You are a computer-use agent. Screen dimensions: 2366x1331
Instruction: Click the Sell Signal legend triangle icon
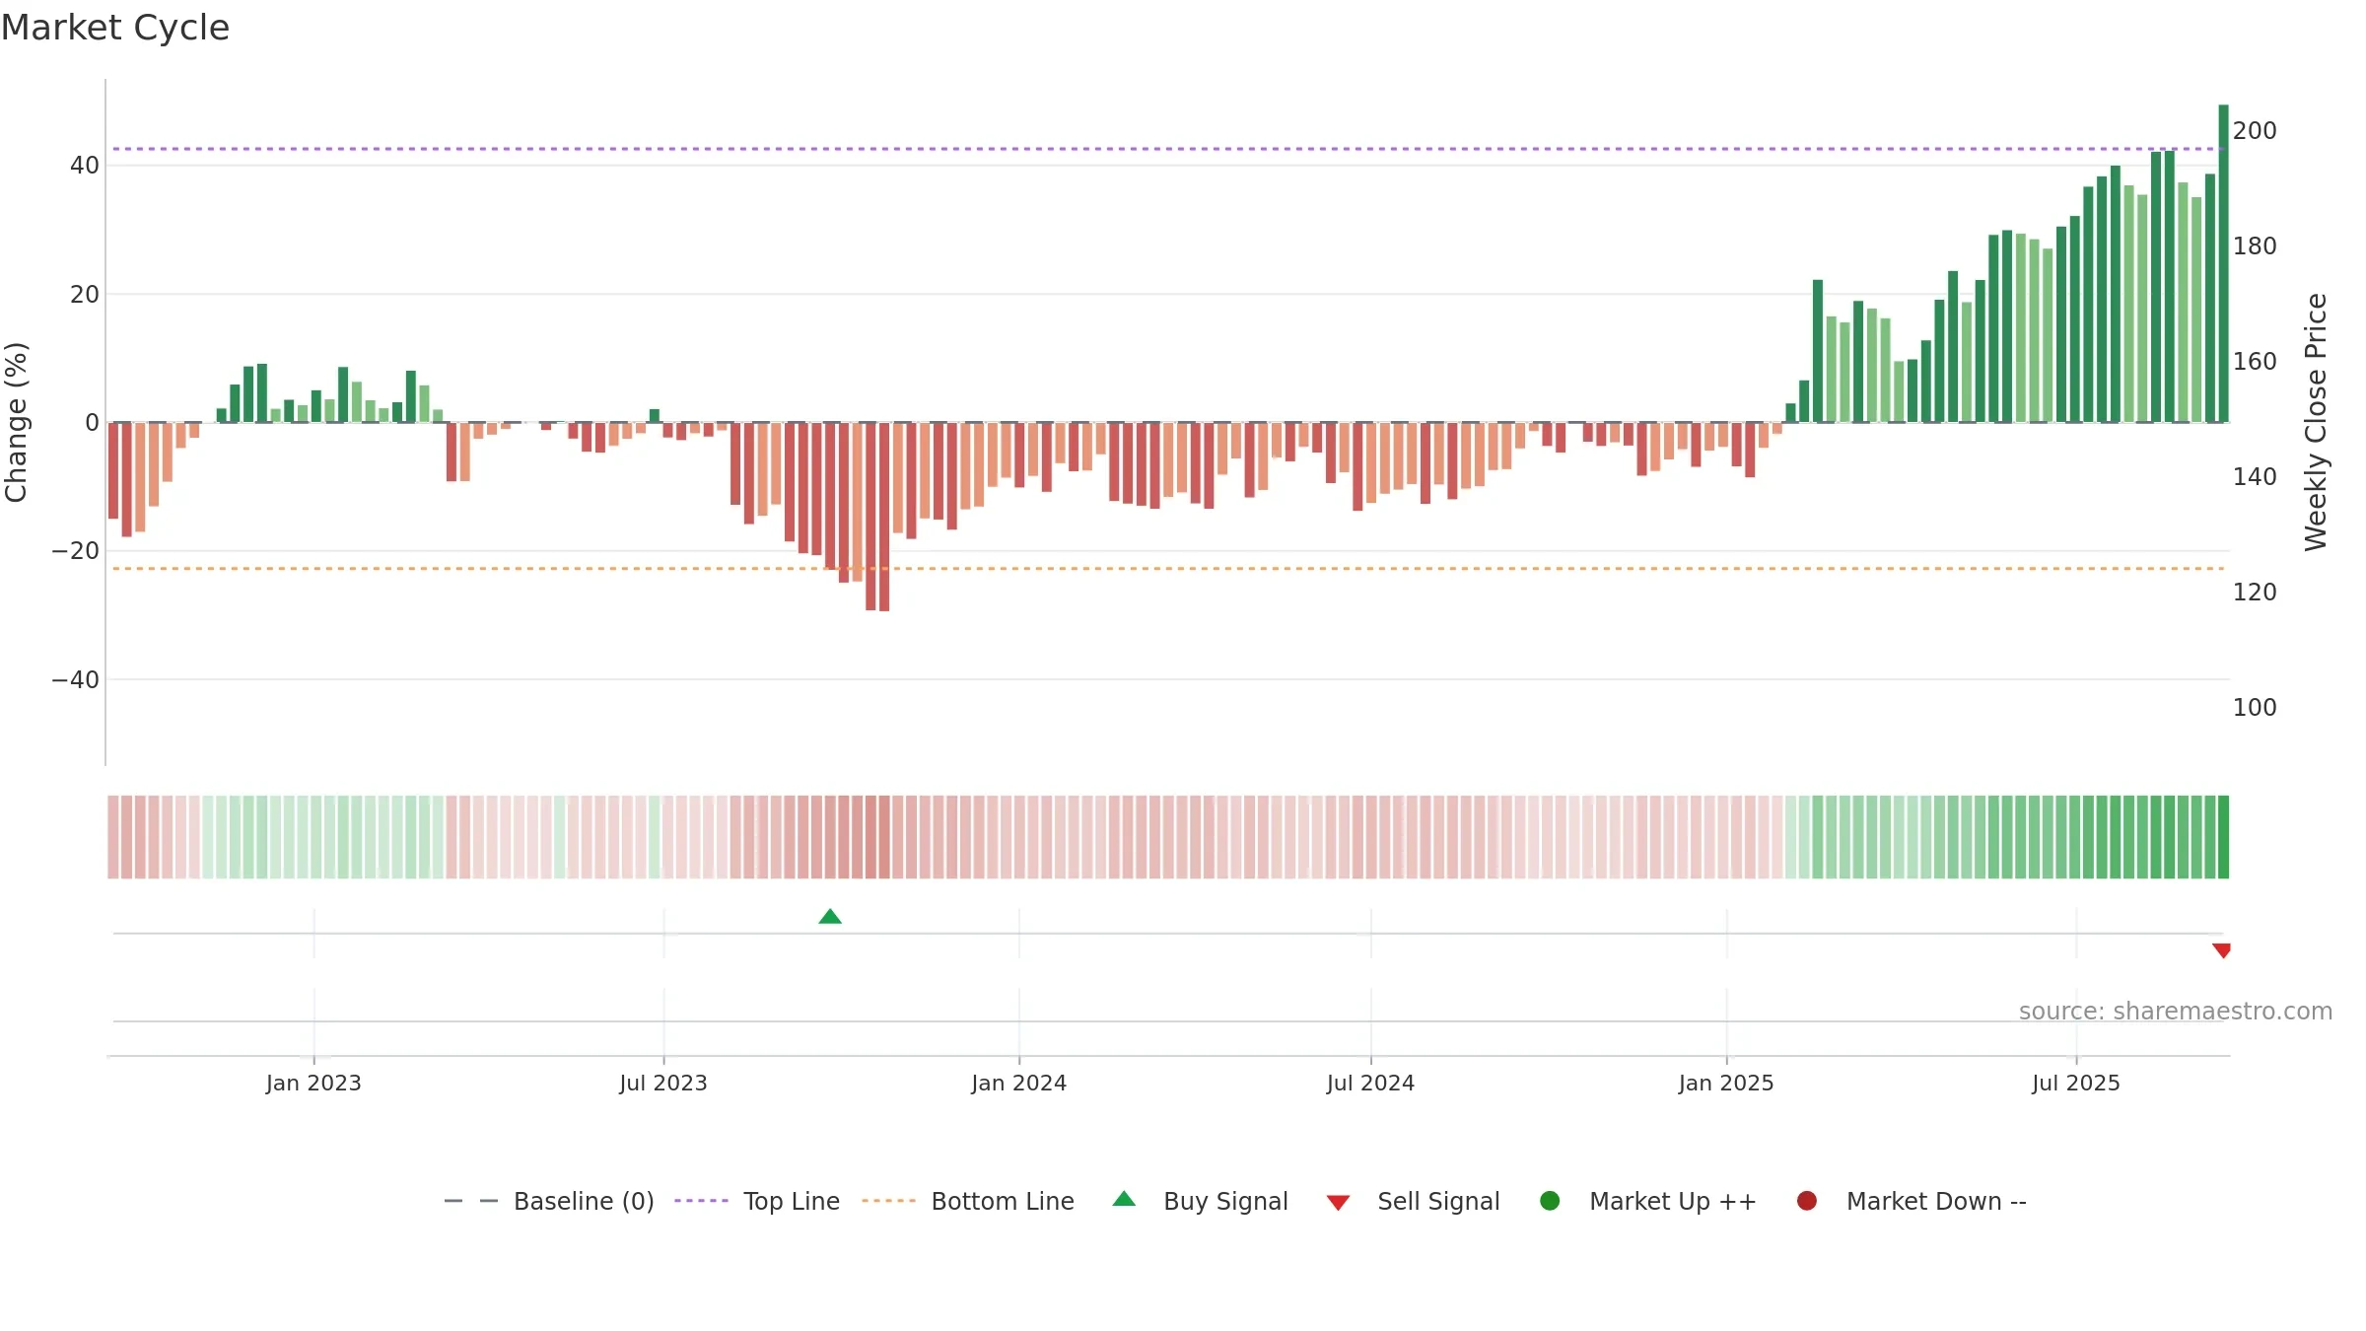click(x=1338, y=1203)
